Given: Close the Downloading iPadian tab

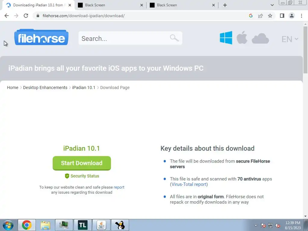Looking at the screenshot, I should pos(70,5).
